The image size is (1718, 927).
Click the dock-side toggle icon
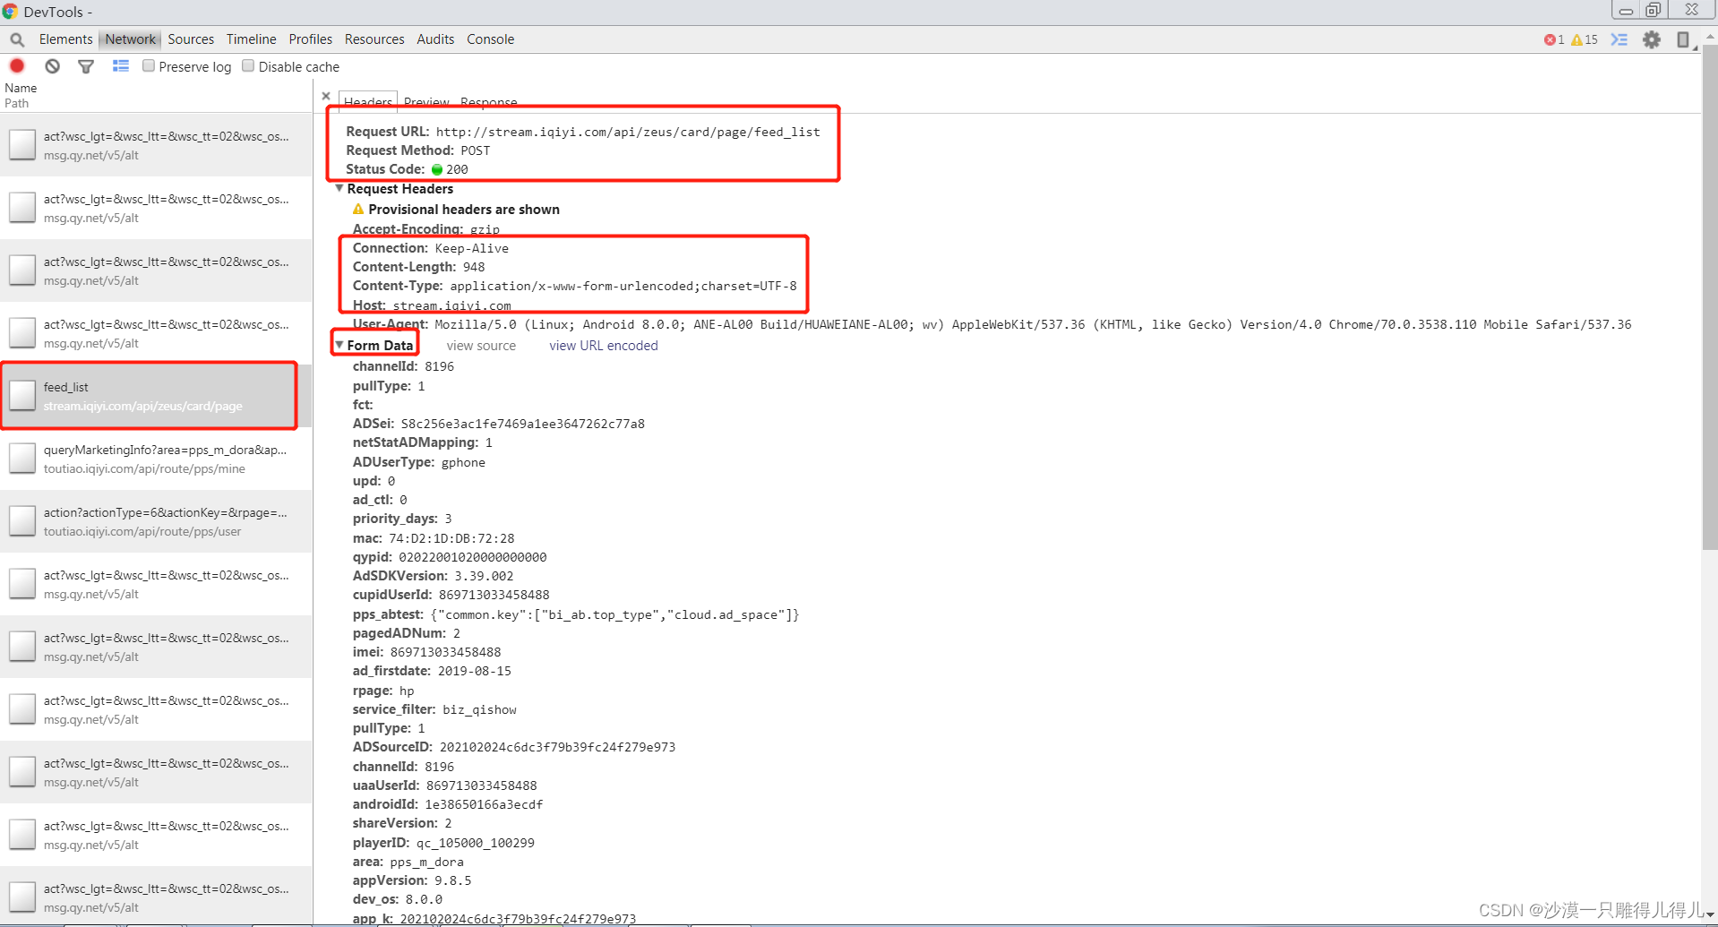point(1684,39)
